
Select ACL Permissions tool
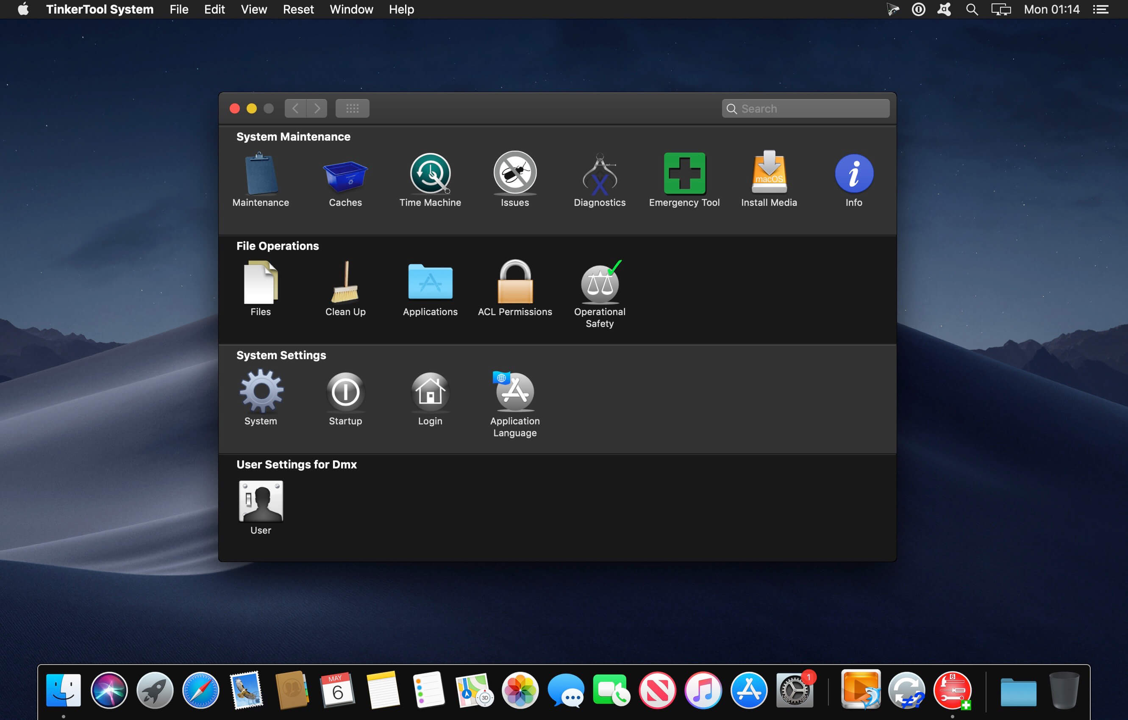tap(515, 288)
